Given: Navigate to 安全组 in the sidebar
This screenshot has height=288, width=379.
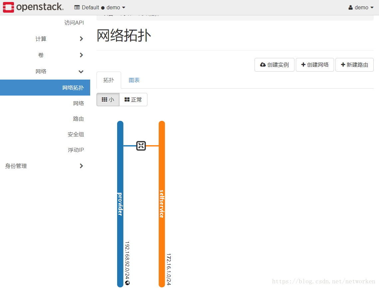Looking at the screenshot, I should [76, 134].
